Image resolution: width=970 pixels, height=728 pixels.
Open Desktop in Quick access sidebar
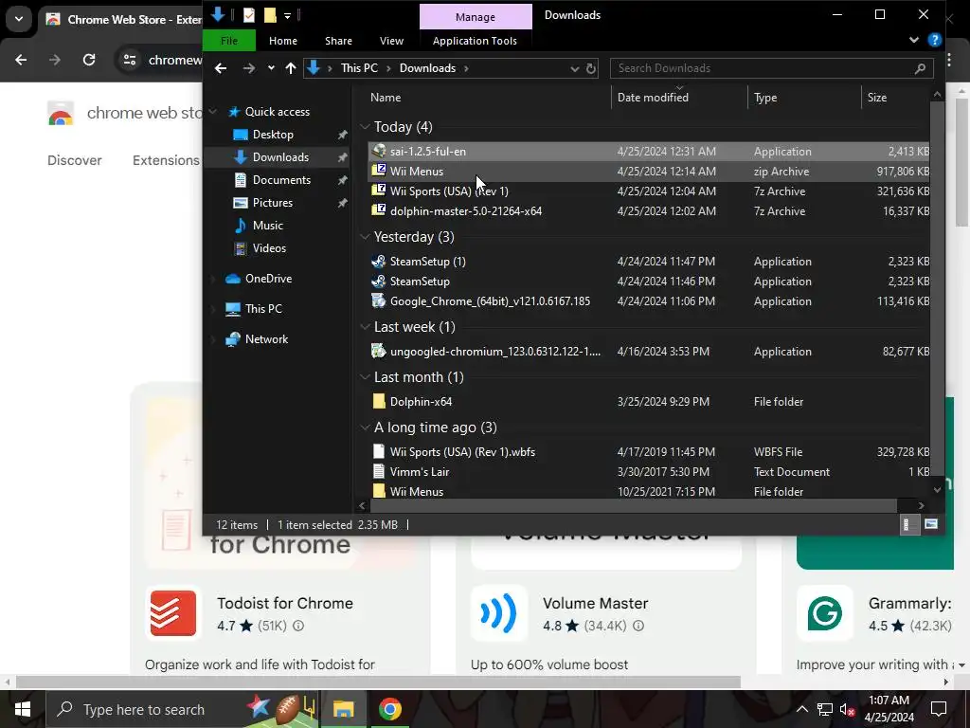coord(273,135)
